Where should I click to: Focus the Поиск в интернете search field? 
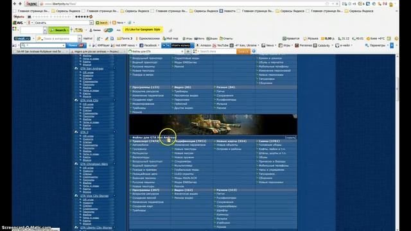[57, 38]
